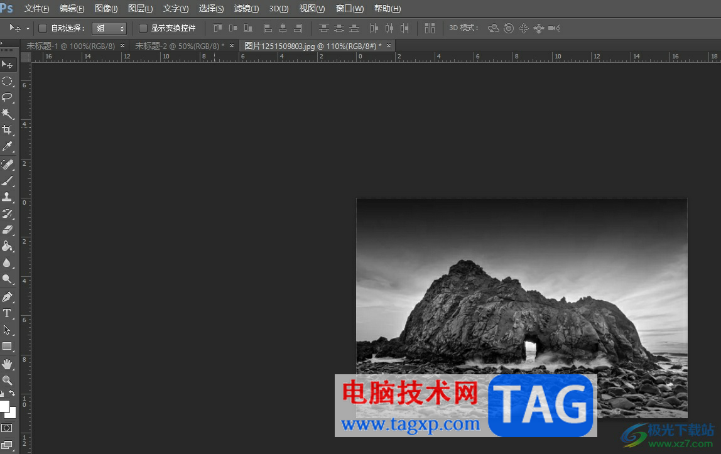Choose the Clone Stamp tool
The image size is (721, 454).
(7, 197)
